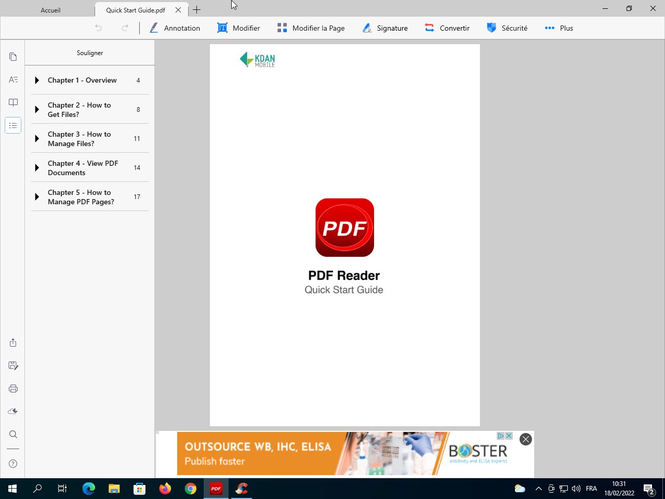This screenshot has height=499, width=665.
Task: Toggle the outline list sidebar panel
Action: coord(13,125)
